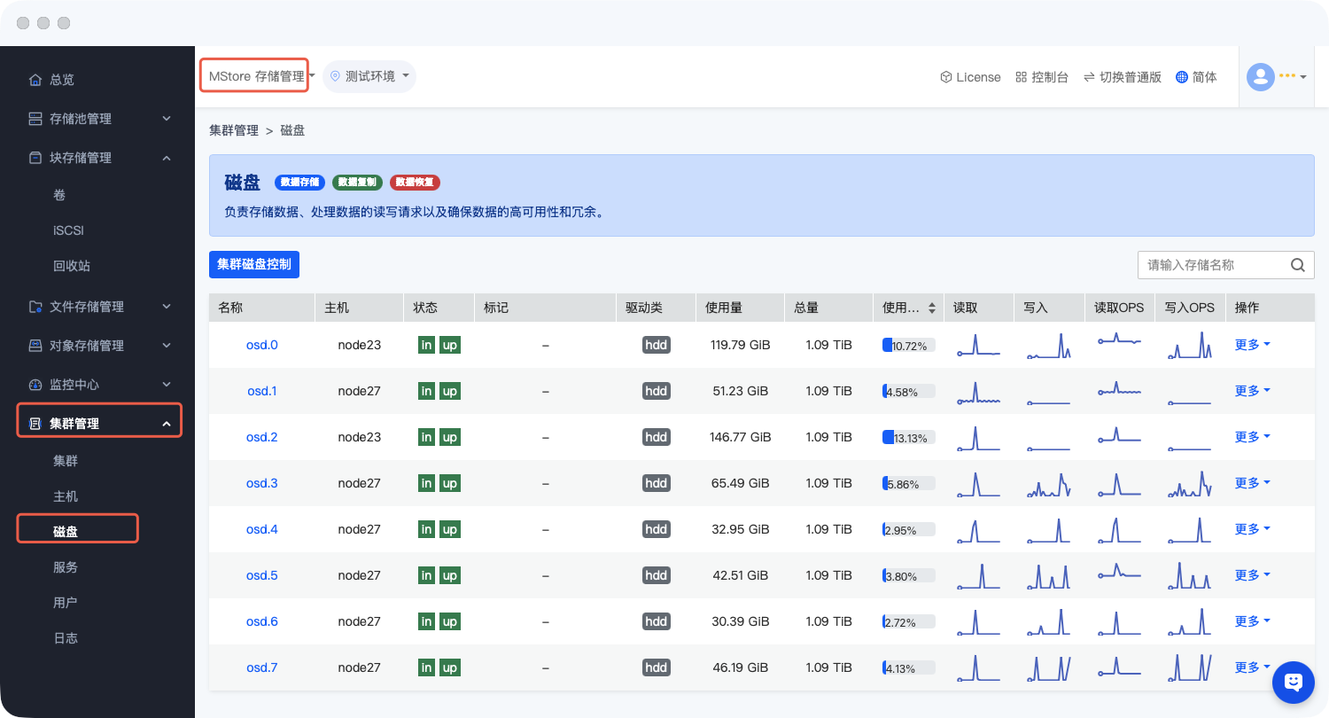Screen dimensions: 1329x718
Task: Click the globe language icon 简体
Action: coord(1181,77)
